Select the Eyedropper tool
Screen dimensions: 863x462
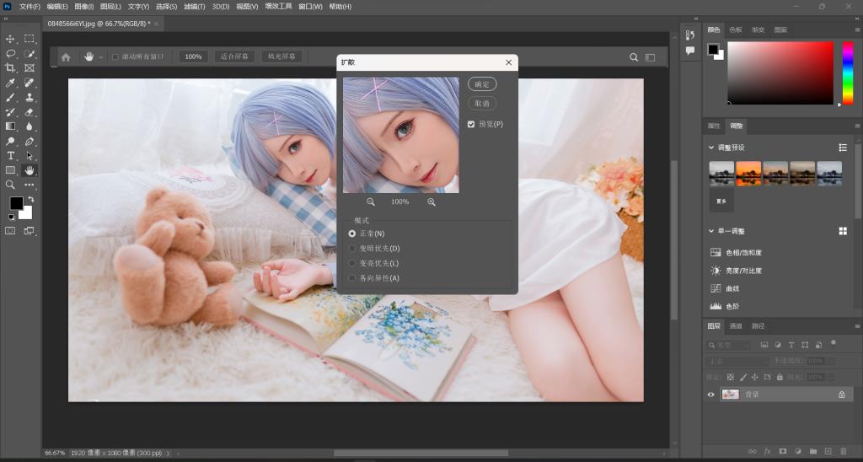tap(10, 83)
